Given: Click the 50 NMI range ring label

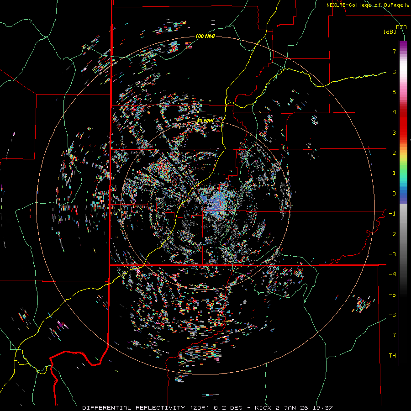Looking at the screenshot, I should pyautogui.click(x=205, y=121).
